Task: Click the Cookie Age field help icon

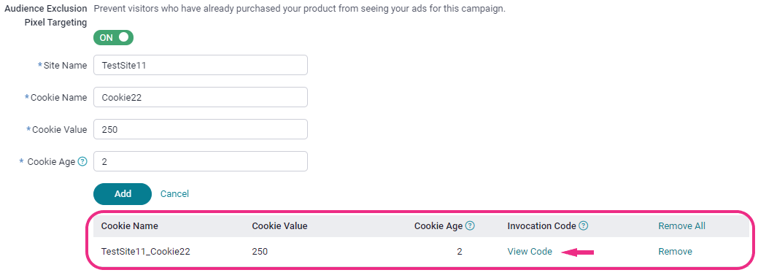Action: click(x=82, y=162)
